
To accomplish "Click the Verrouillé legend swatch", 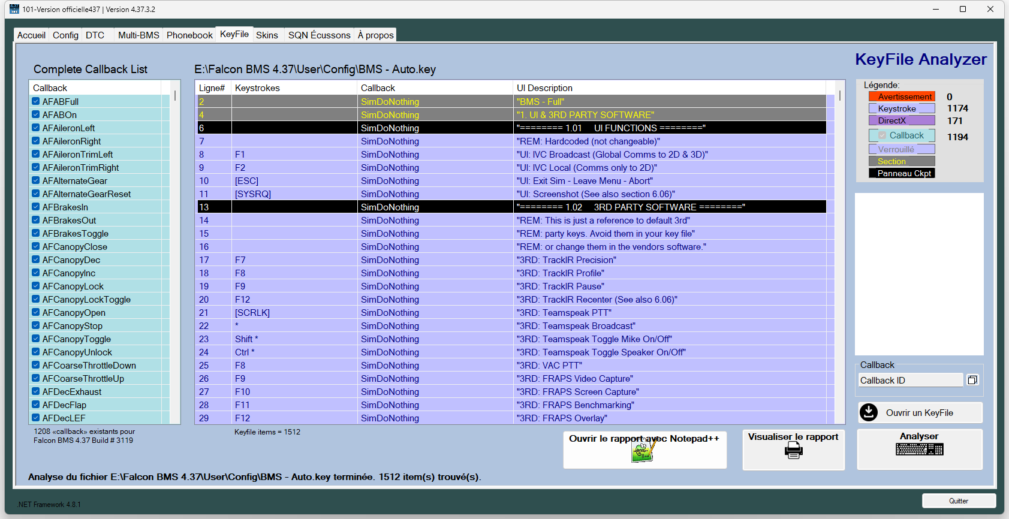I will point(902,149).
